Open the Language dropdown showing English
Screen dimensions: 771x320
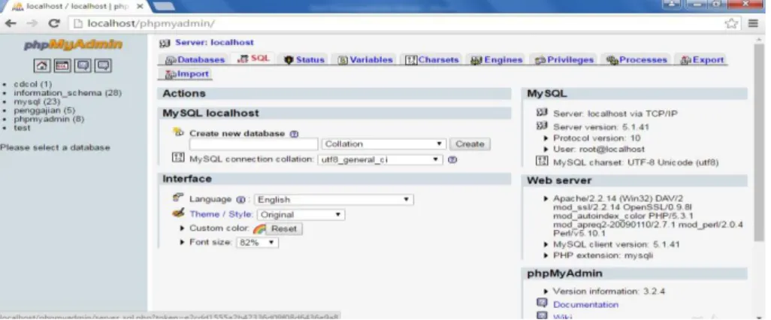334,200
